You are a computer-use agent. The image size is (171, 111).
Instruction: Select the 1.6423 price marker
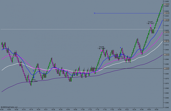(167, 32)
